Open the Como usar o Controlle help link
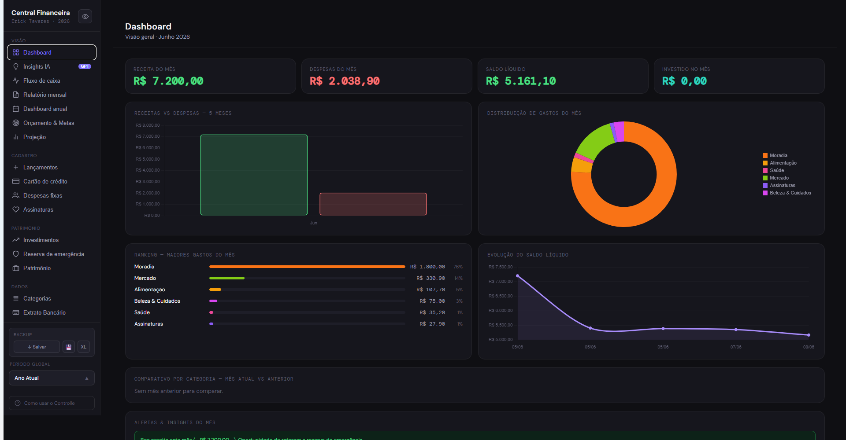 click(x=52, y=403)
